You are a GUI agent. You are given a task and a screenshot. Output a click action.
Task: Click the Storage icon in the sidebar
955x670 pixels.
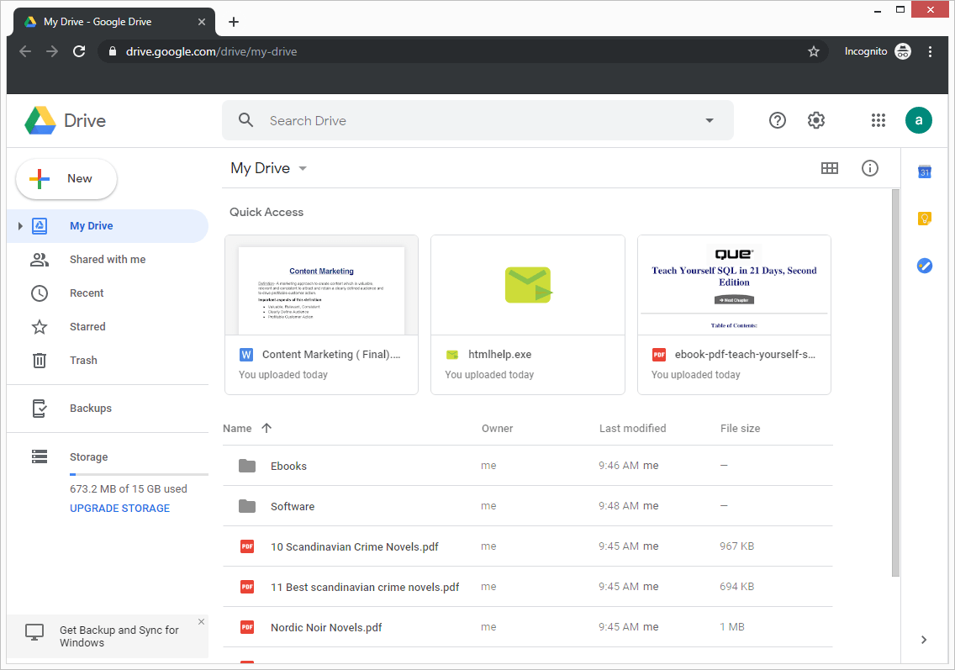(40, 456)
